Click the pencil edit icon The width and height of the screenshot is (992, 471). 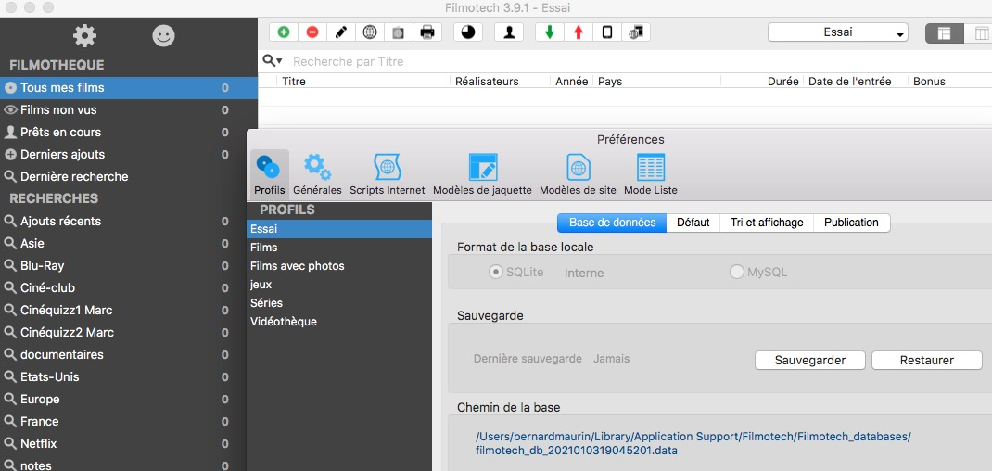[341, 32]
